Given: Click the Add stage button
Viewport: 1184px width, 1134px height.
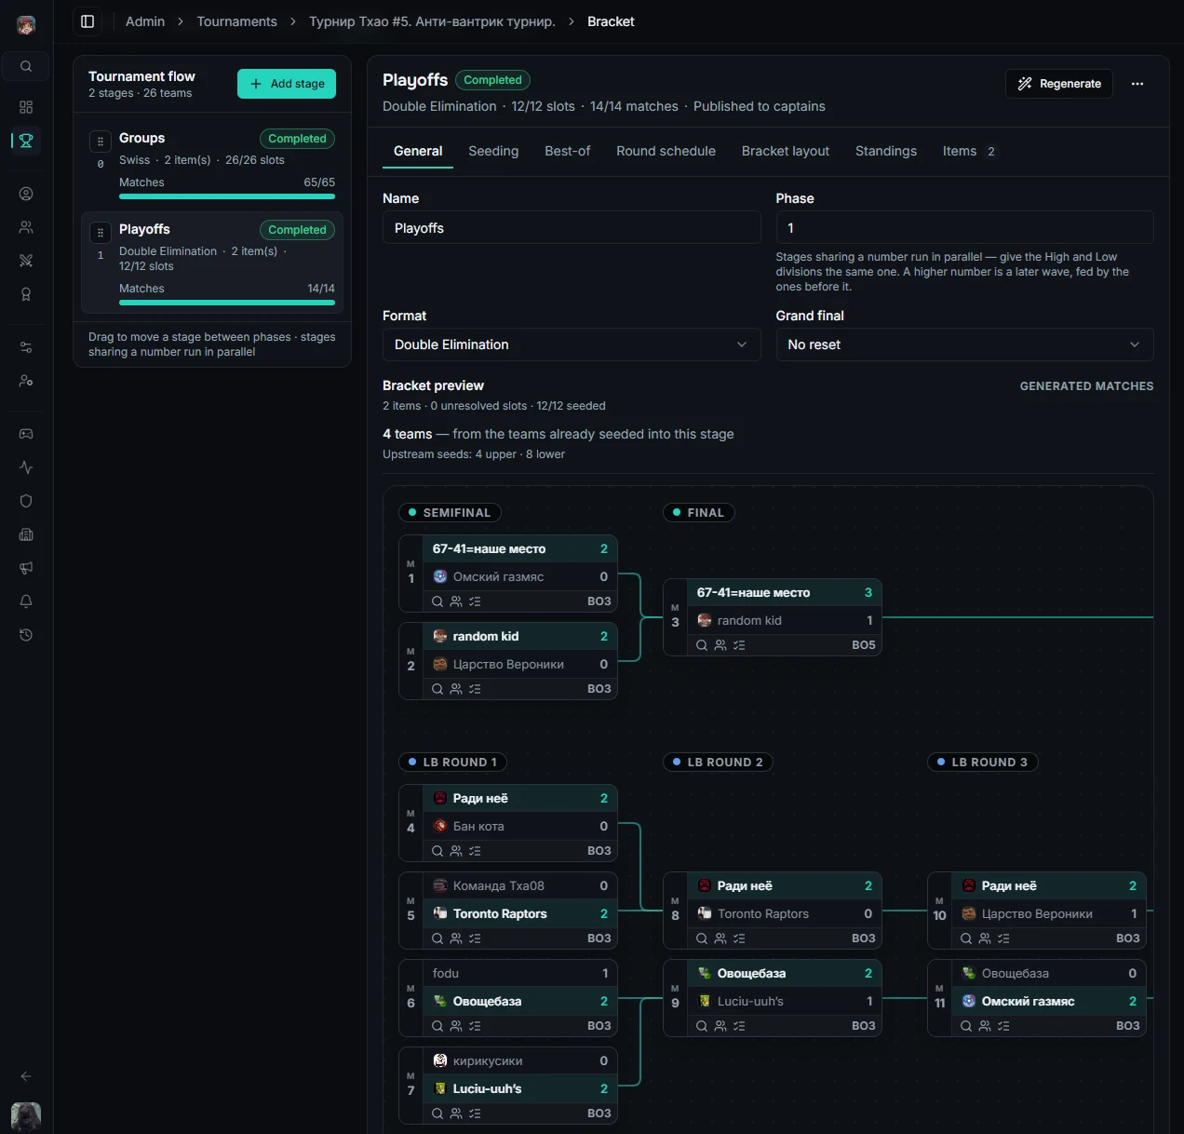Looking at the screenshot, I should click(x=287, y=84).
